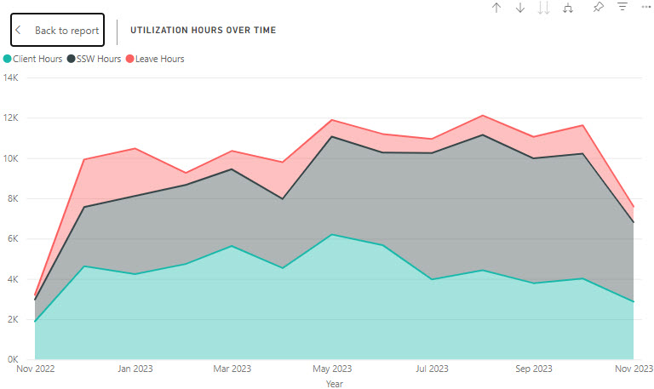Screen dimensions: 654x389
Task: Click the Utilization Hours Over Time title
Action: pos(203,30)
